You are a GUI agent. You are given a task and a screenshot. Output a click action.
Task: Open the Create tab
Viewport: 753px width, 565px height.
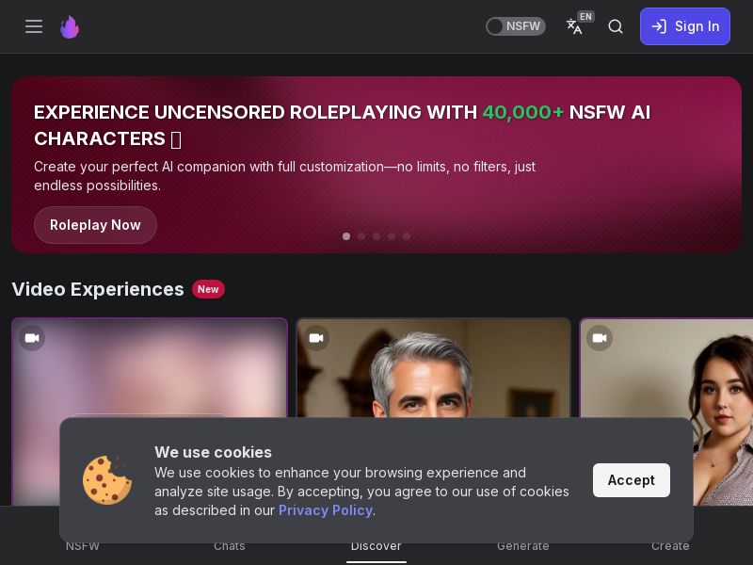point(670,546)
